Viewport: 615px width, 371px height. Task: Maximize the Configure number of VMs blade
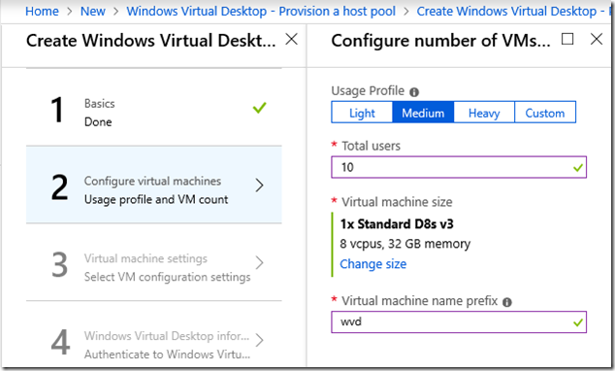(567, 39)
